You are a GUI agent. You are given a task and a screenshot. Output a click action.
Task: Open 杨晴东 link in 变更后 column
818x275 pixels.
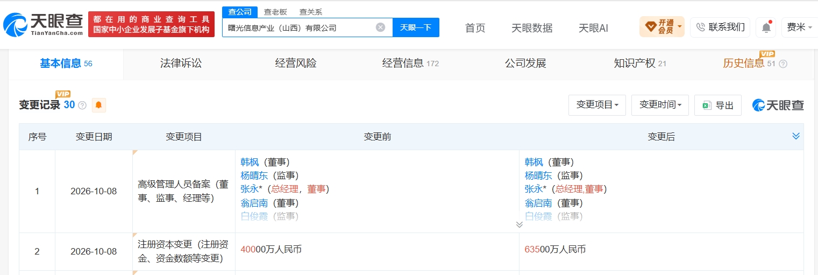[538, 175]
